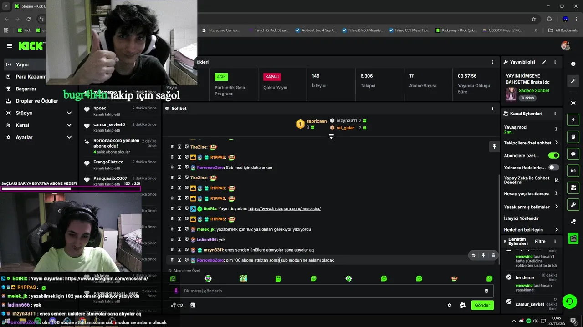
Task: Select the sabricaan top gifter entry
Action: coord(312,124)
